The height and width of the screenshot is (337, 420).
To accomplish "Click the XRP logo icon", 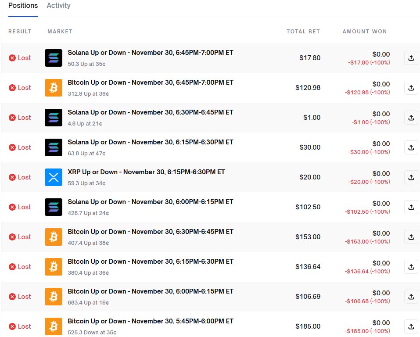I will (54, 177).
